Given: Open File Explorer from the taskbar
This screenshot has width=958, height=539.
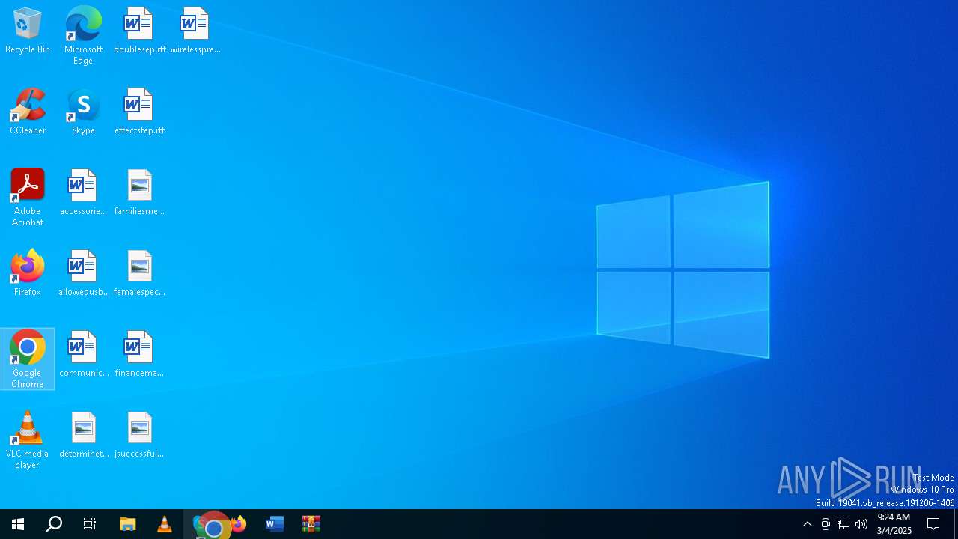Looking at the screenshot, I should [x=128, y=524].
